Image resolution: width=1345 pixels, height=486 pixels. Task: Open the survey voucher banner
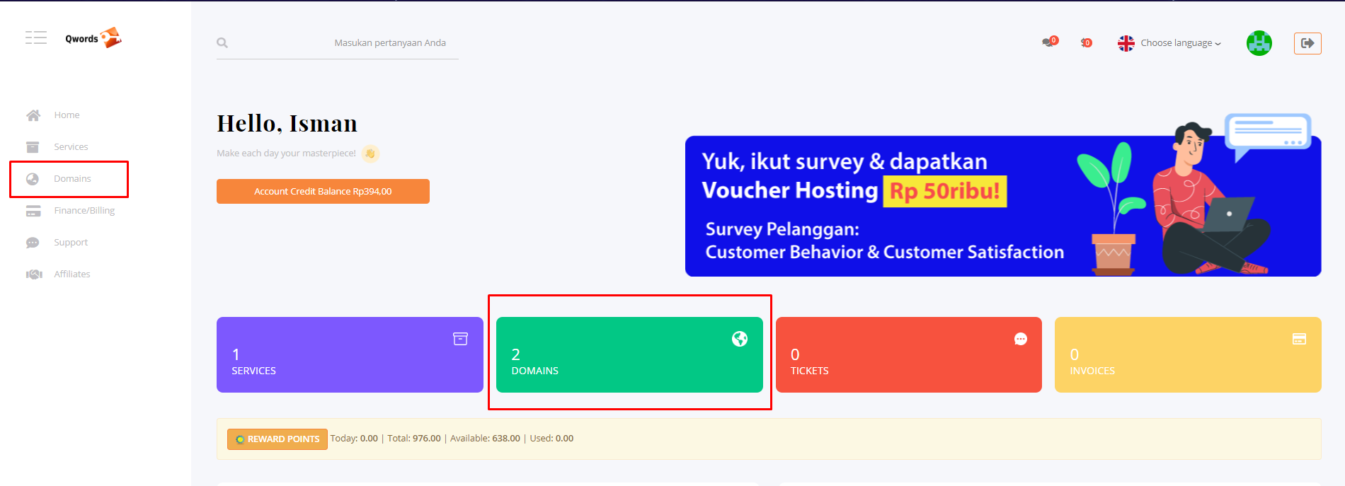point(1002,206)
